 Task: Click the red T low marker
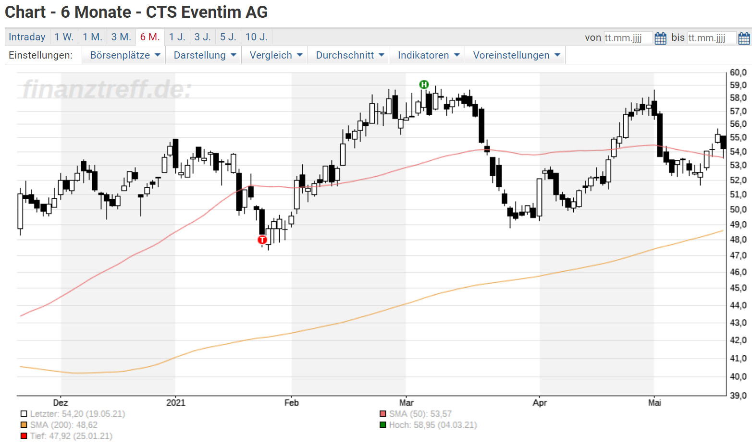point(262,240)
